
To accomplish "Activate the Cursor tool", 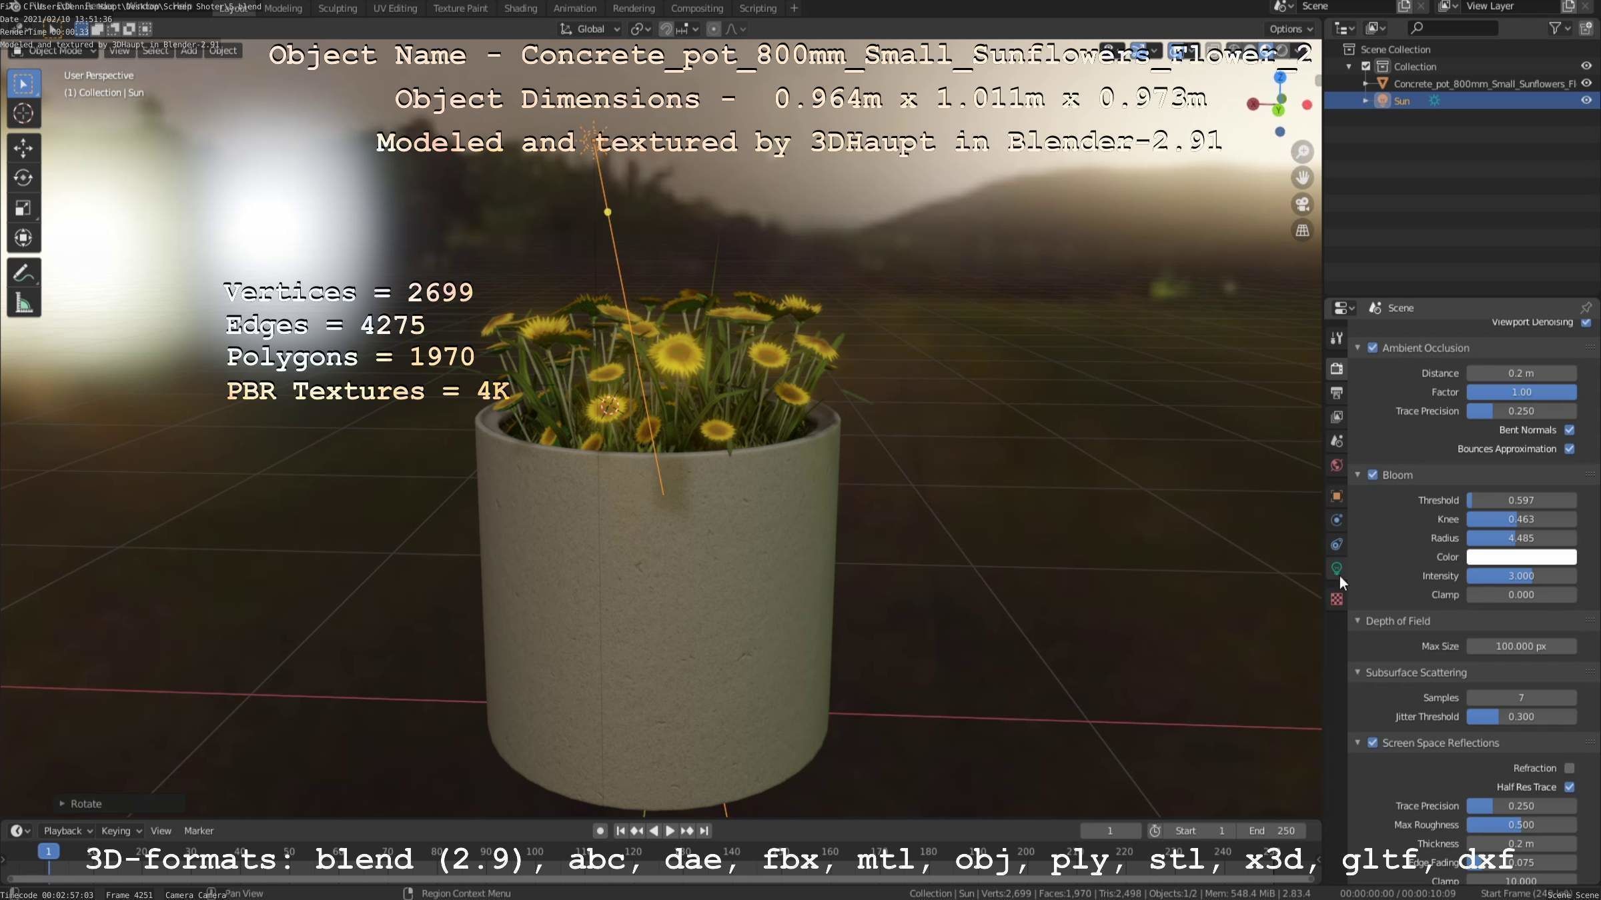I will coord(23,113).
